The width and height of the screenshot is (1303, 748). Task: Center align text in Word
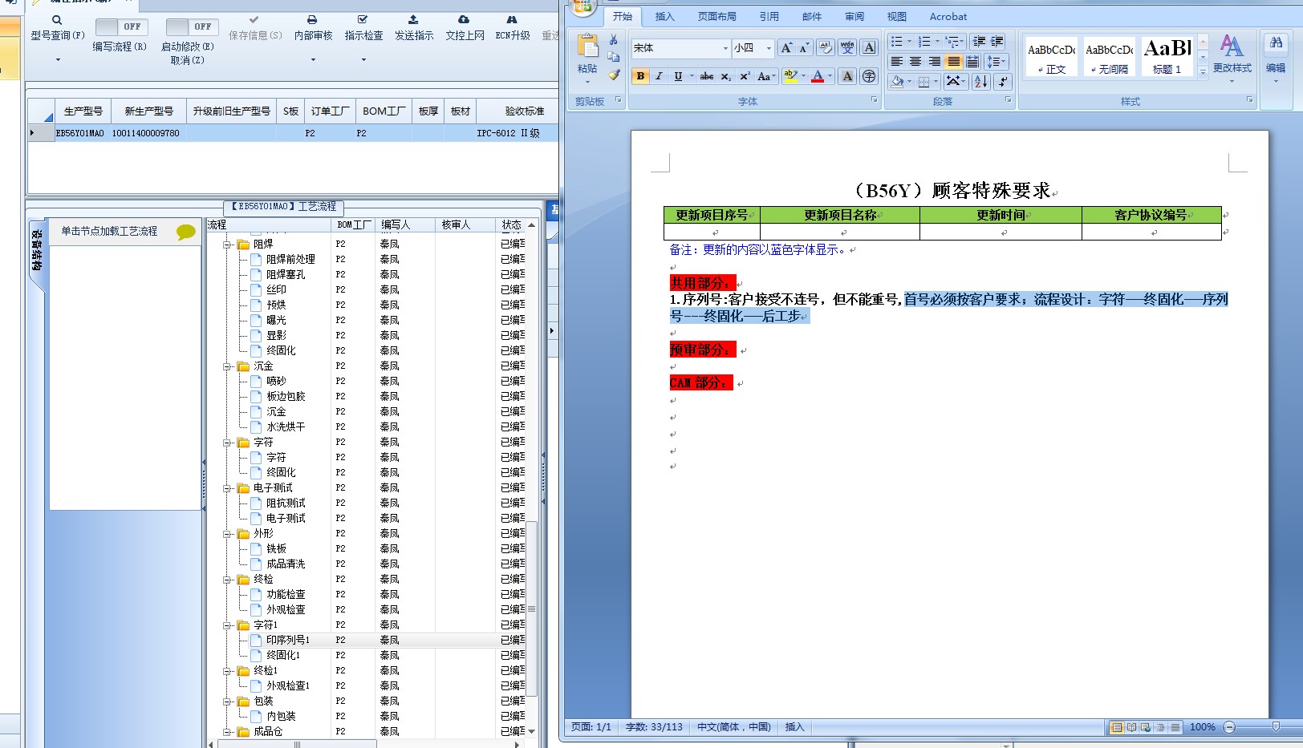915,62
